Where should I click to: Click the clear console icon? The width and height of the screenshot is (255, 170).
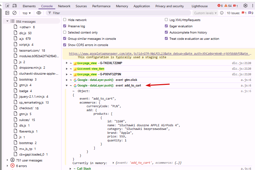tap(14, 13)
